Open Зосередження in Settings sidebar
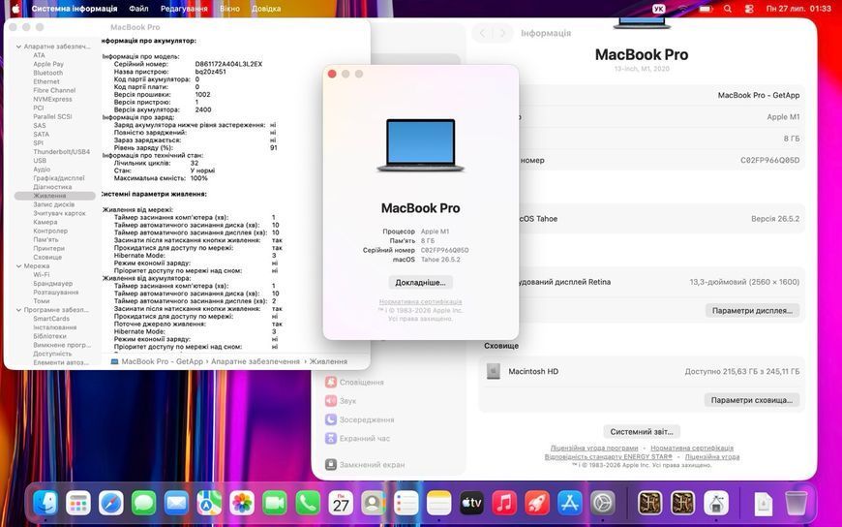842x527 pixels. (359, 420)
